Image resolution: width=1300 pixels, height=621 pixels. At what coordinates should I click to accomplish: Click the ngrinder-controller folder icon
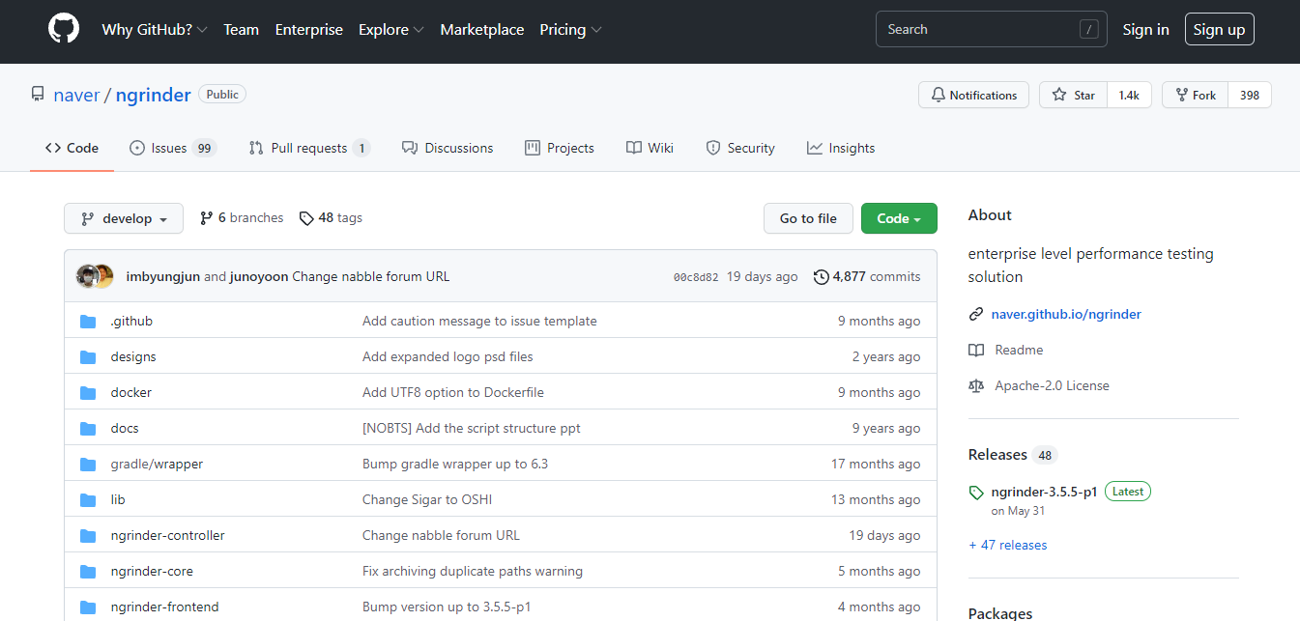[x=88, y=535]
